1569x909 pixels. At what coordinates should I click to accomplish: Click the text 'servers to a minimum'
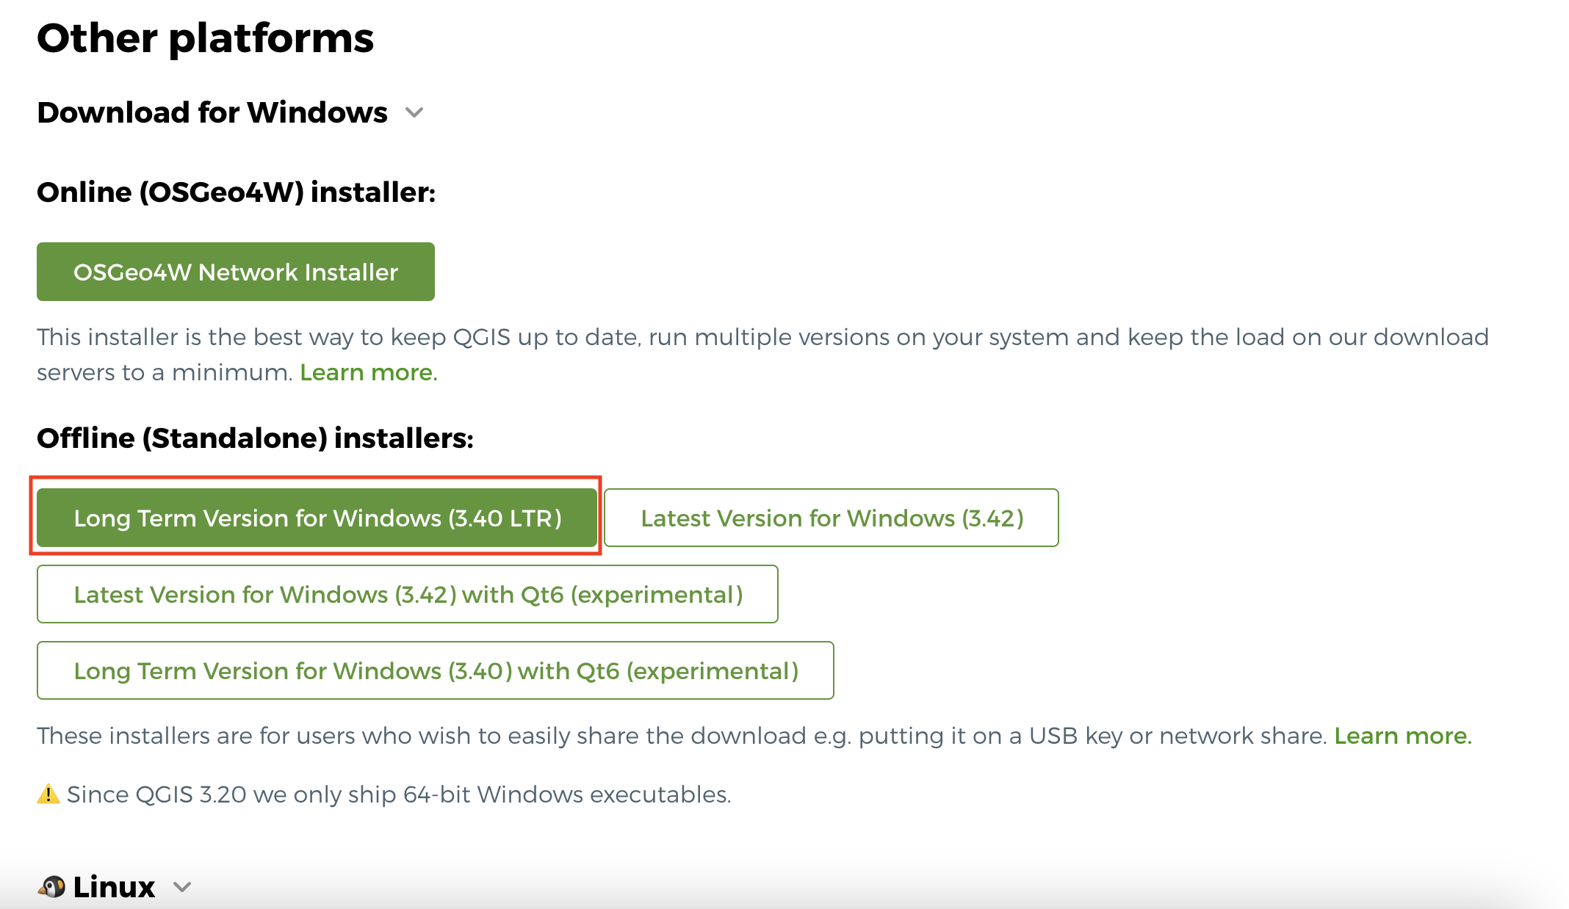pyautogui.click(x=165, y=373)
